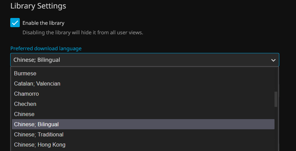This screenshot has width=296, height=151.
Task: Select the plain Chinese option
Action: 24,114
